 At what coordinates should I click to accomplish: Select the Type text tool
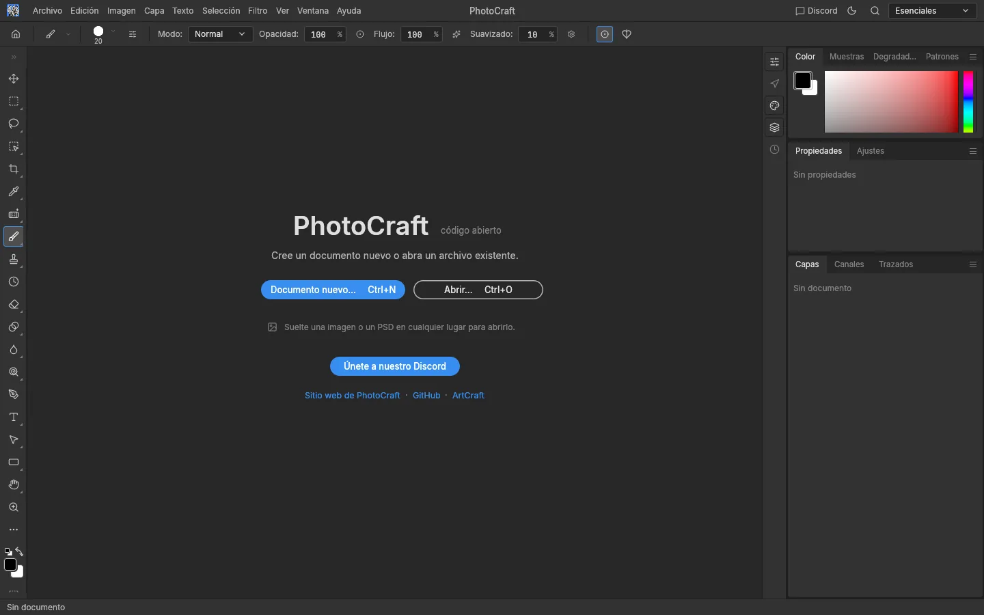pyautogui.click(x=14, y=418)
